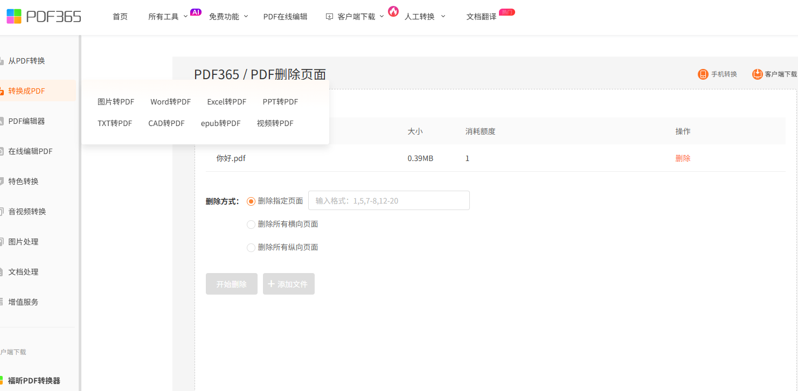Screen dimensions: 798x391
Task: Click the 热门 badge on 文档翻译
Action: click(506, 12)
